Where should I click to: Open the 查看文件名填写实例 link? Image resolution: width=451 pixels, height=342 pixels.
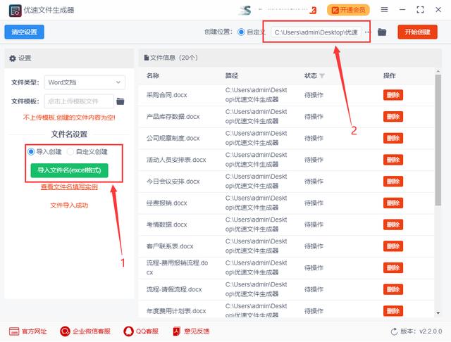click(x=69, y=187)
